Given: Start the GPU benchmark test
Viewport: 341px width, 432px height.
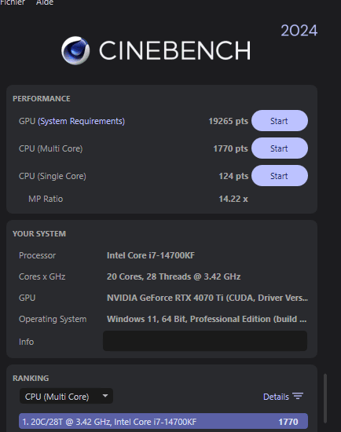Looking at the screenshot, I should 280,121.
